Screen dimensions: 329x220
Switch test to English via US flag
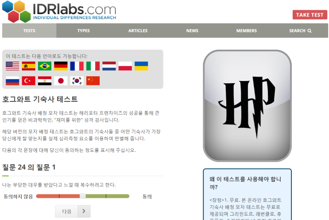click(12, 66)
